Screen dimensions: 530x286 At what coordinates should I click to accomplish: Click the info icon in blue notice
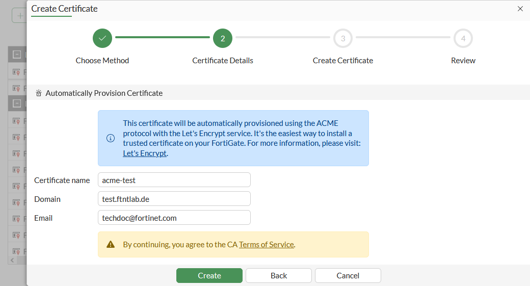tap(111, 138)
